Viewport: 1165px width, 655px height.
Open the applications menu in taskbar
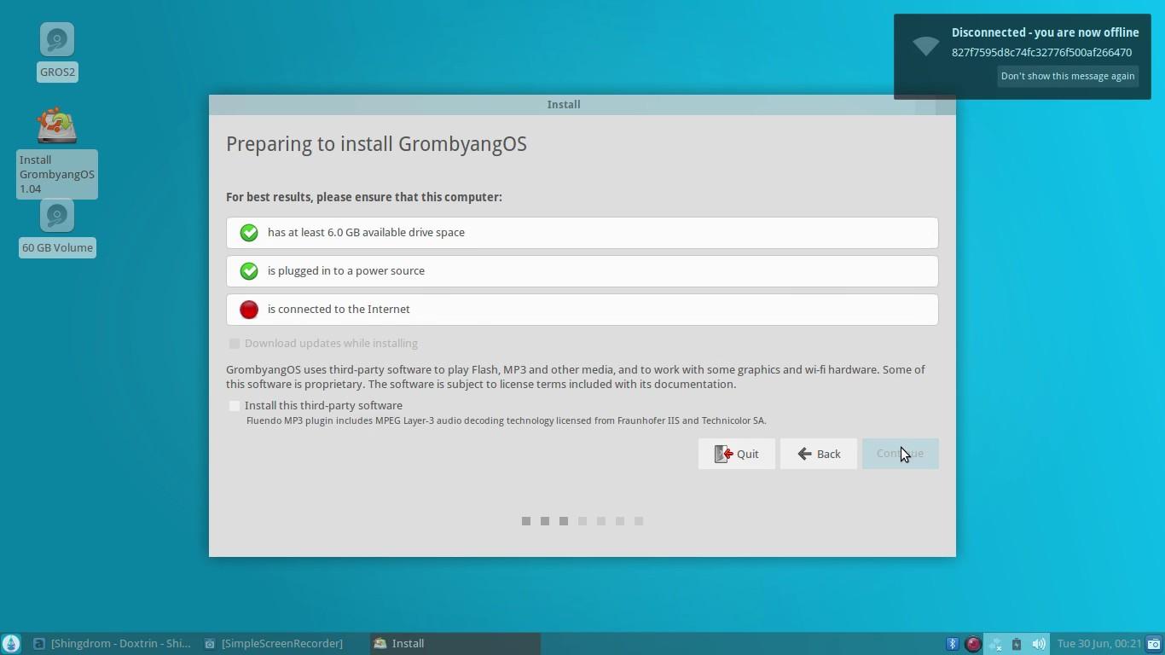pyautogui.click(x=11, y=644)
